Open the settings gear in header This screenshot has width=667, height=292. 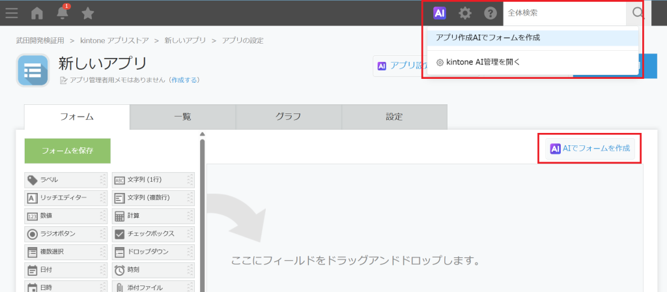tap(465, 13)
